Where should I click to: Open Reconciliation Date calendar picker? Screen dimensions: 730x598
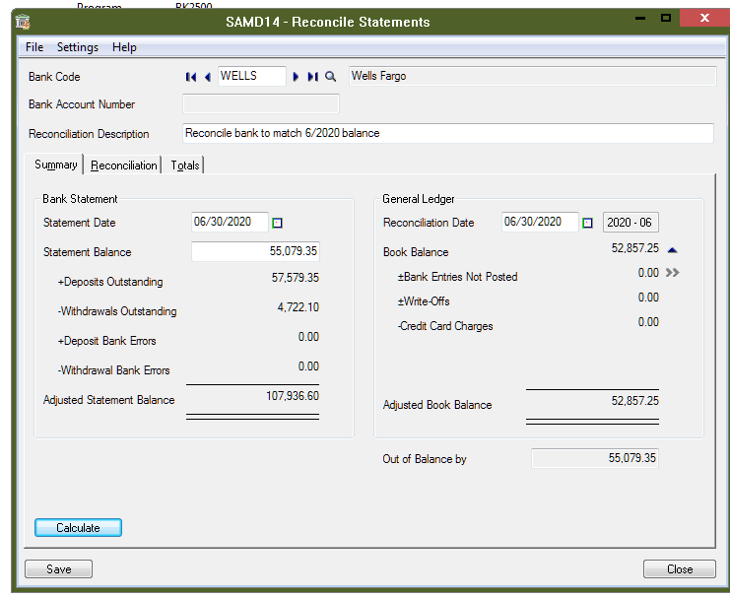(x=587, y=223)
